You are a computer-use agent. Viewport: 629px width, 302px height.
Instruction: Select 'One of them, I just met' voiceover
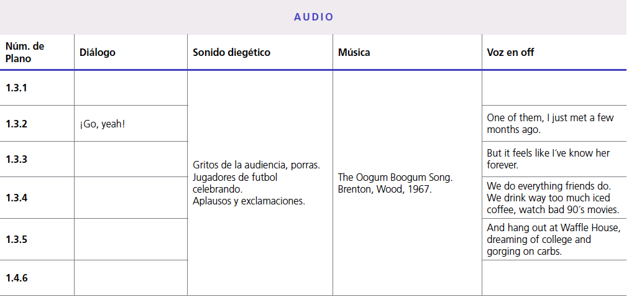(x=550, y=124)
